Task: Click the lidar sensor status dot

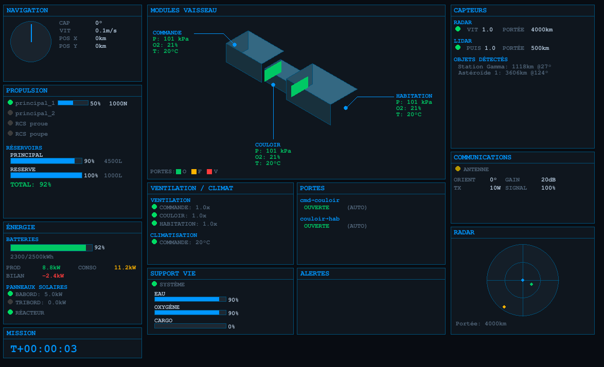Action: coord(458,48)
